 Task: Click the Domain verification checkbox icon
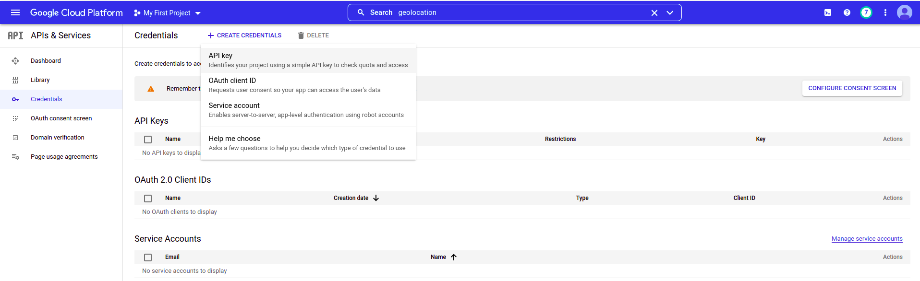click(x=15, y=138)
